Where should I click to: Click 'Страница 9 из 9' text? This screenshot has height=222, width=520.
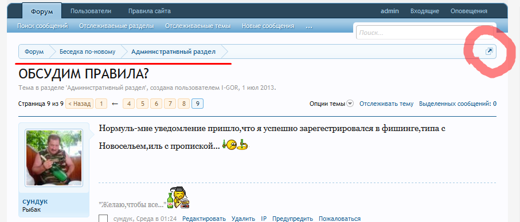tap(41, 104)
